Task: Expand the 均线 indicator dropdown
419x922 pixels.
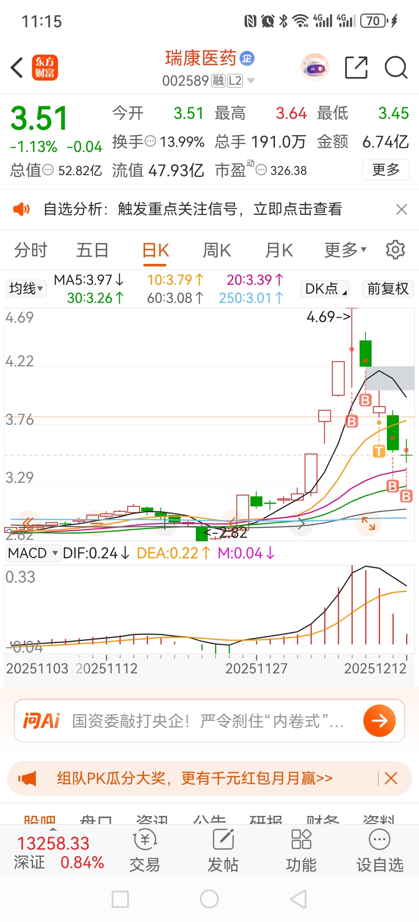Action: click(26, 289)
